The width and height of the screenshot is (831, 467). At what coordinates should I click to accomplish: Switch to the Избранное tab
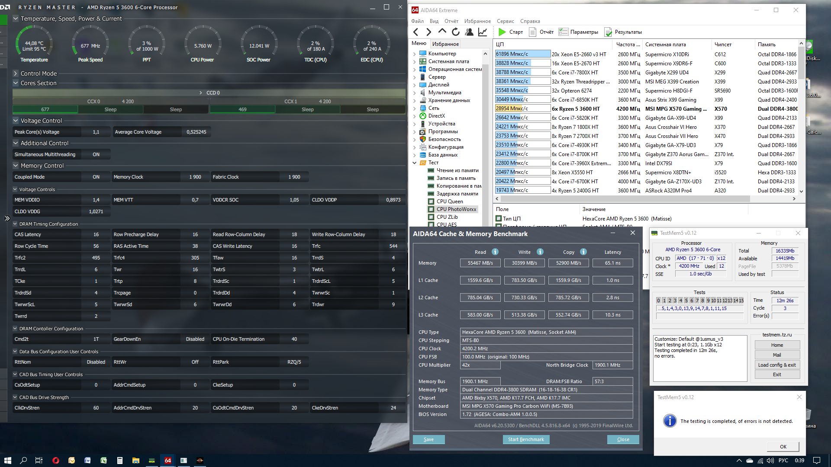445,44
